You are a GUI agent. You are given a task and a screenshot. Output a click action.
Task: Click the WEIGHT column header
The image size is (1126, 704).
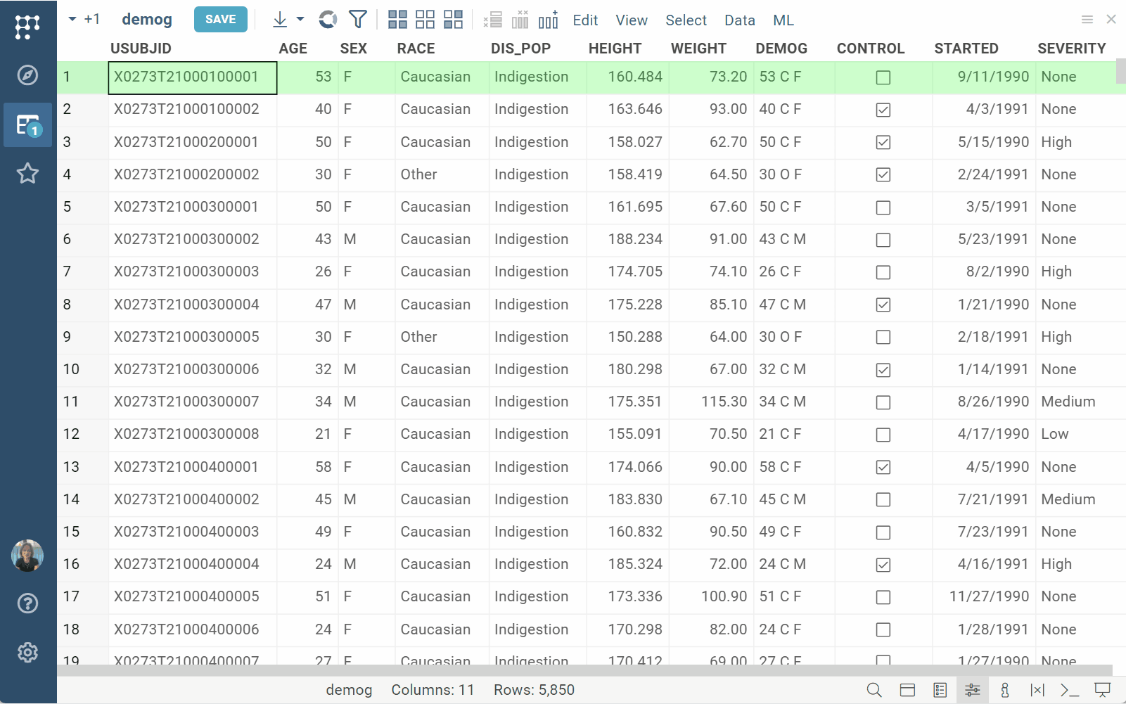coord(698,49)
